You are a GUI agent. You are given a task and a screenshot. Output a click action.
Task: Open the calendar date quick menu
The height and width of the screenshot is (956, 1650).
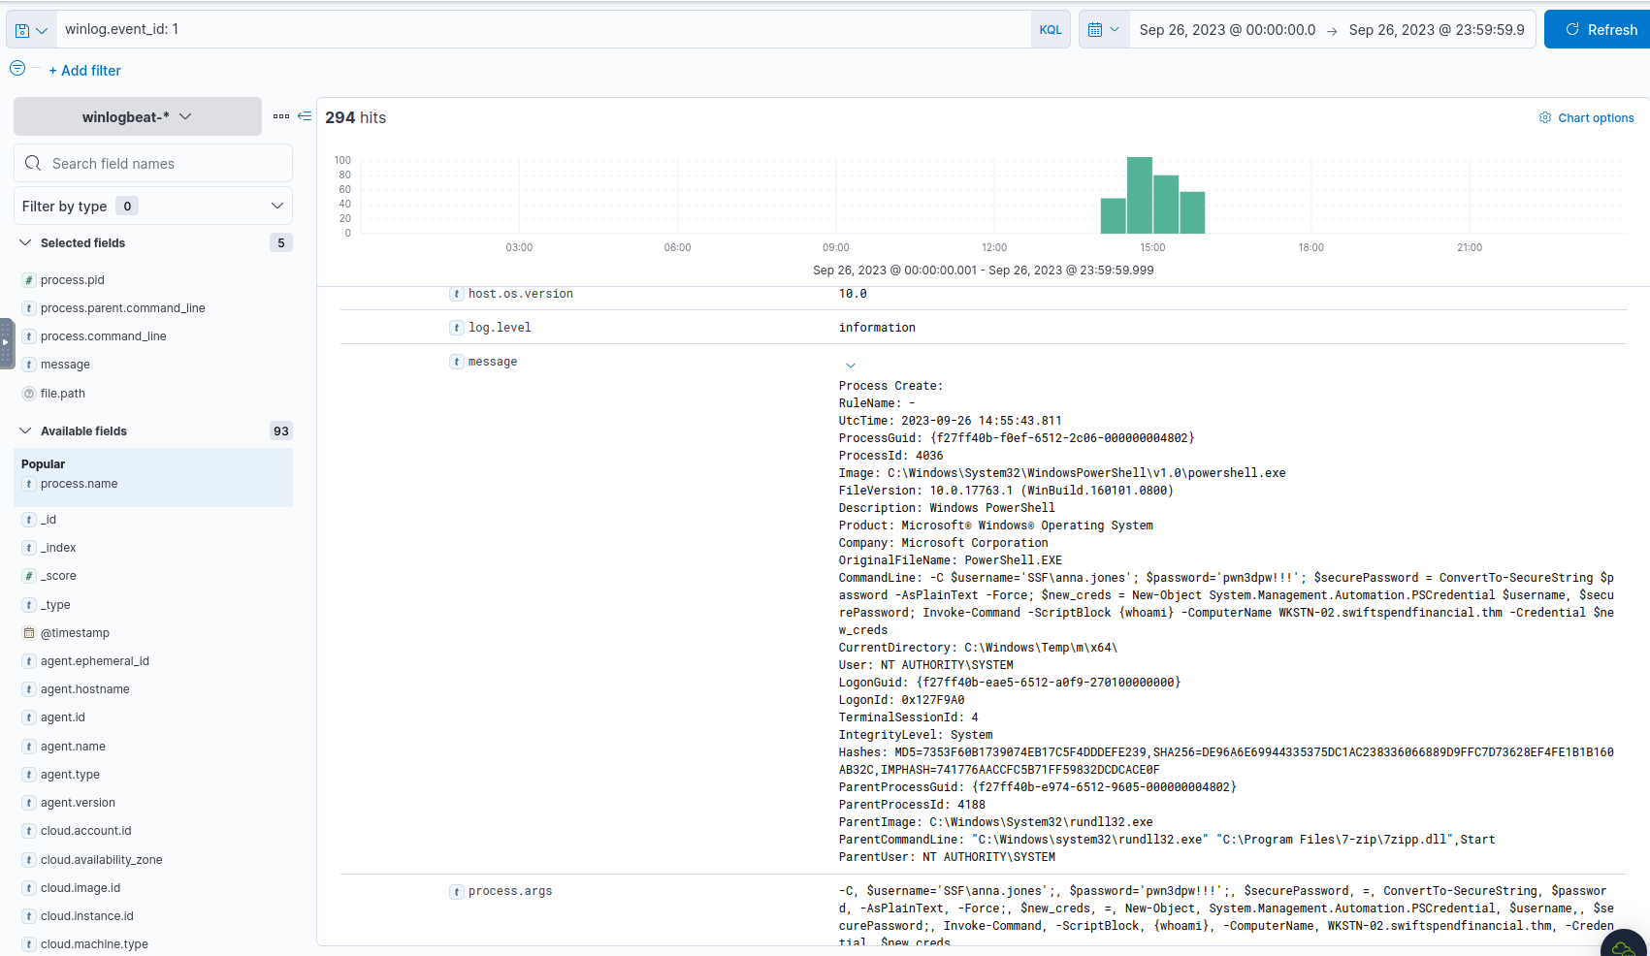click(x=1103, y=30)
